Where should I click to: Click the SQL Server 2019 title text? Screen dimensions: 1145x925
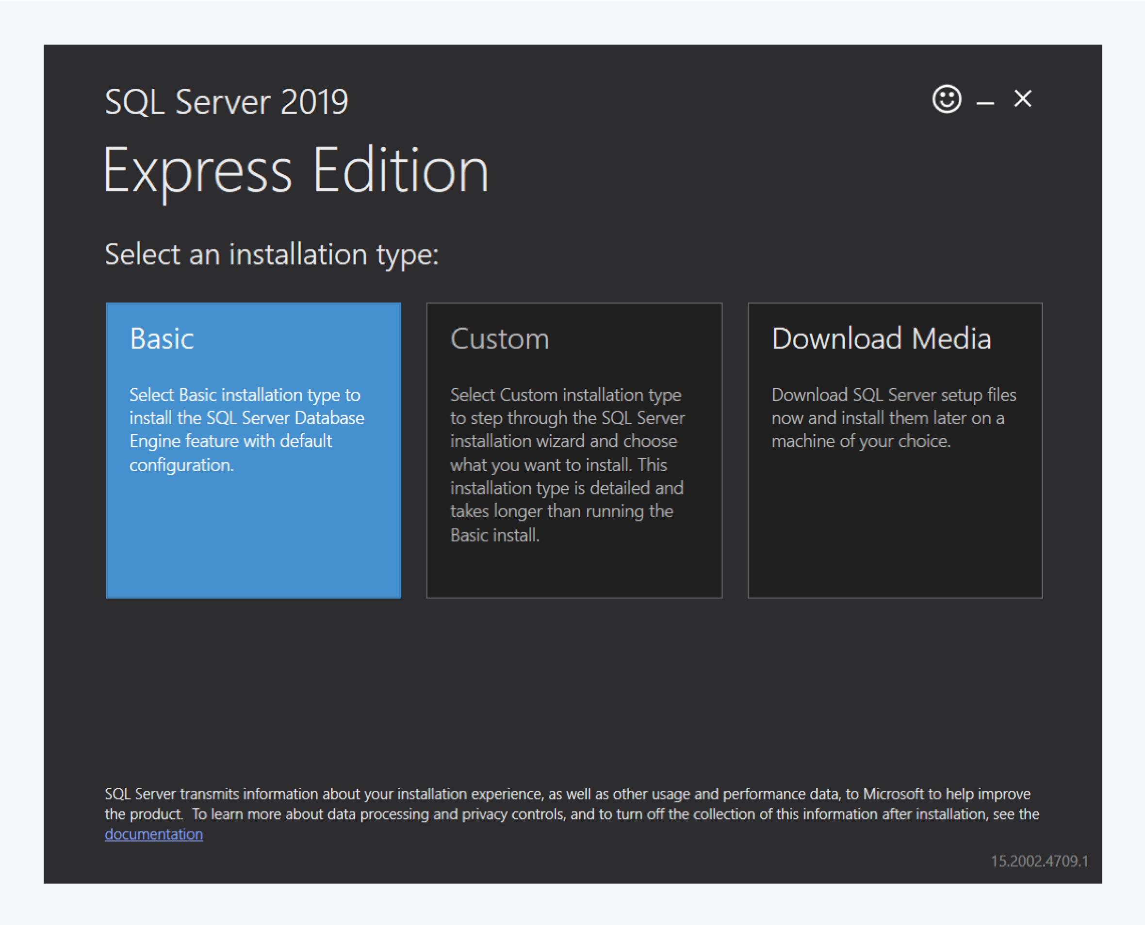coord(226,101)
